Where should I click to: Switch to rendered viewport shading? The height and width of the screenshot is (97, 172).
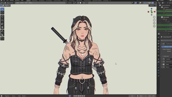153,3
